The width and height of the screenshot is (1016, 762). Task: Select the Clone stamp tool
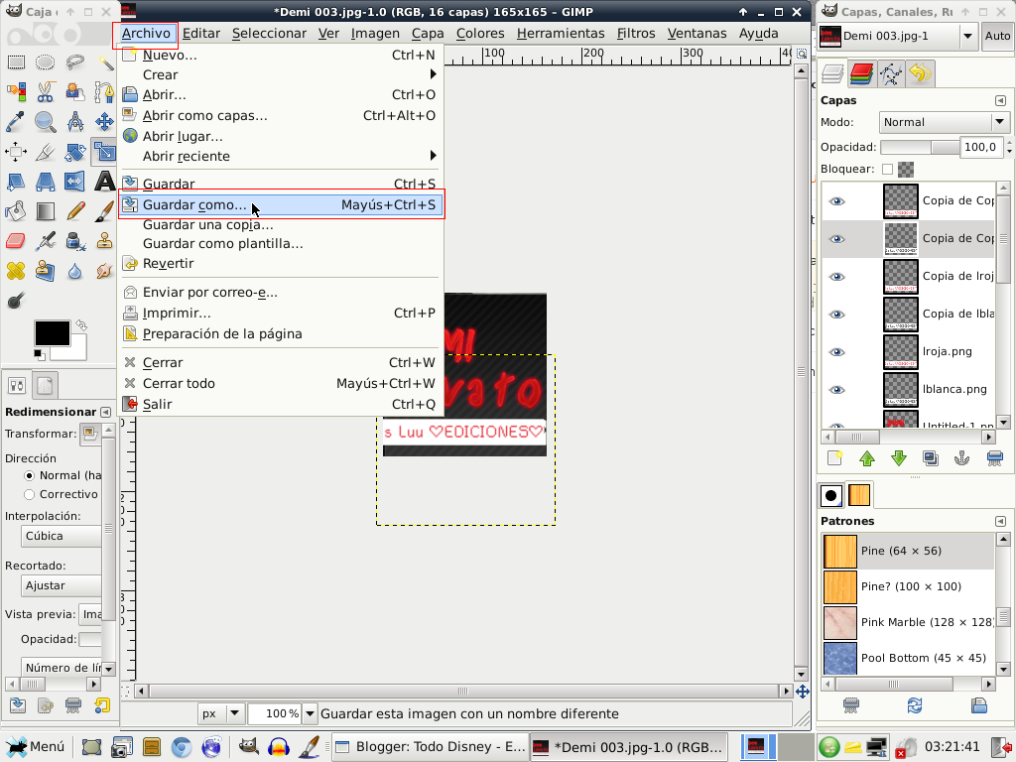104,241
